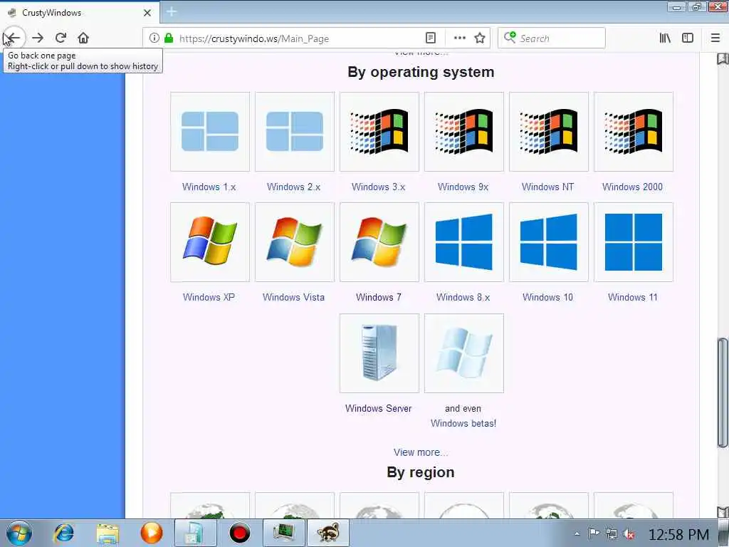Click the faded Windows betas logo image
Screen dimensions: 729x547
[463, 353]
